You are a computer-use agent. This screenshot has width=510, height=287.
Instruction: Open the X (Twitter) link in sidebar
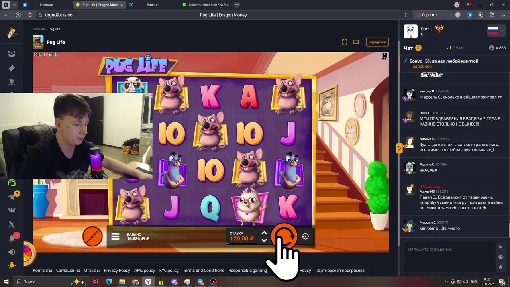(x=12, y=224)
